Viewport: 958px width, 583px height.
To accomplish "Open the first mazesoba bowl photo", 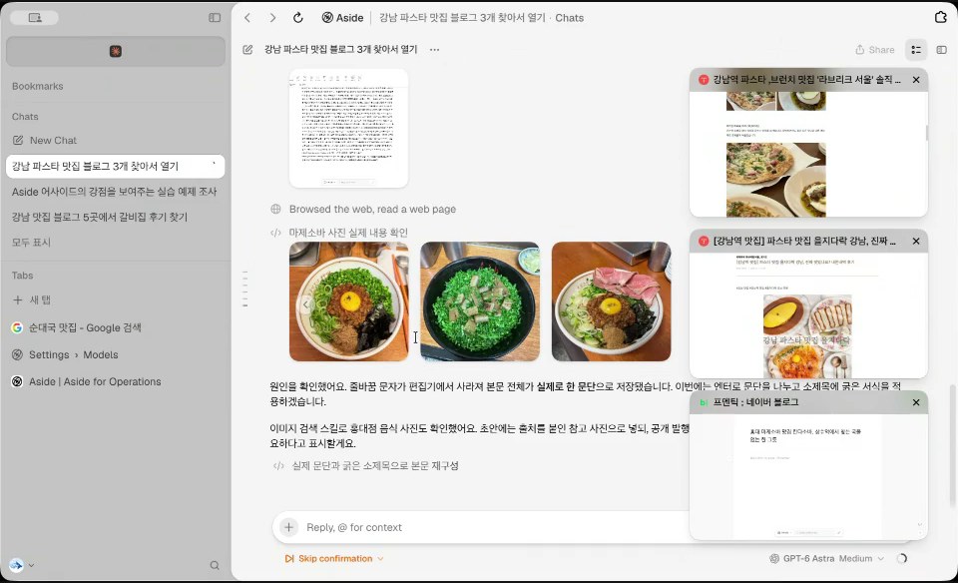I will [x=349, y=301].
